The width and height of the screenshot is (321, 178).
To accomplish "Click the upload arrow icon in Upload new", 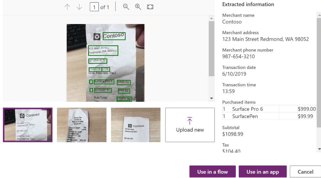I will [190, 121].
